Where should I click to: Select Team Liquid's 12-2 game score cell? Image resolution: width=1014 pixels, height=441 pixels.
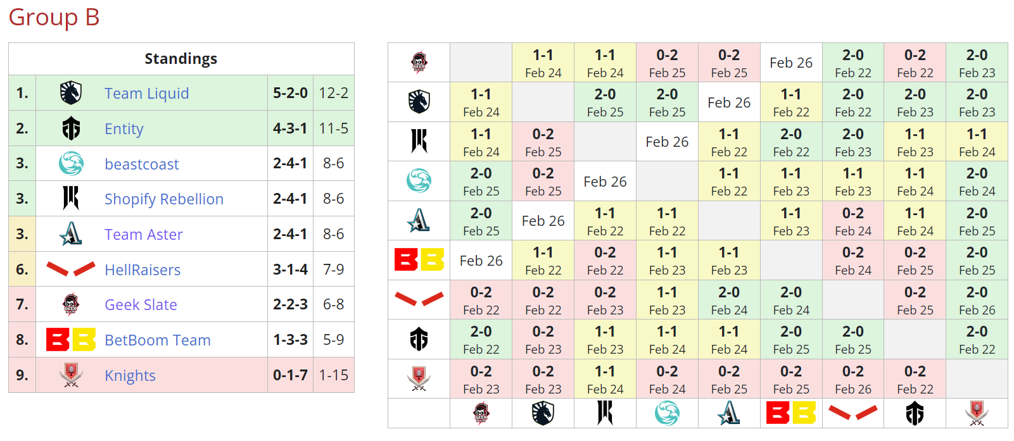[x=333, y=93]
